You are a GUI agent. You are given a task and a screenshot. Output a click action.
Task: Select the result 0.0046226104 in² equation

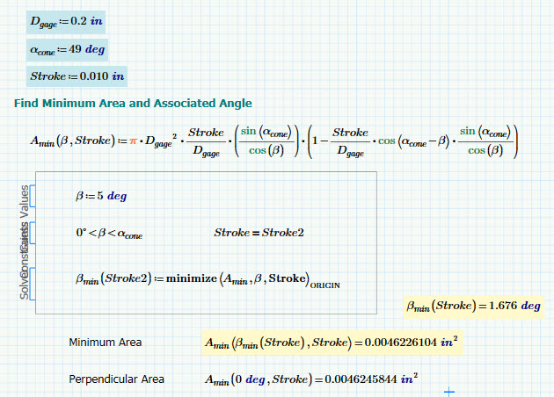point(332,343)
